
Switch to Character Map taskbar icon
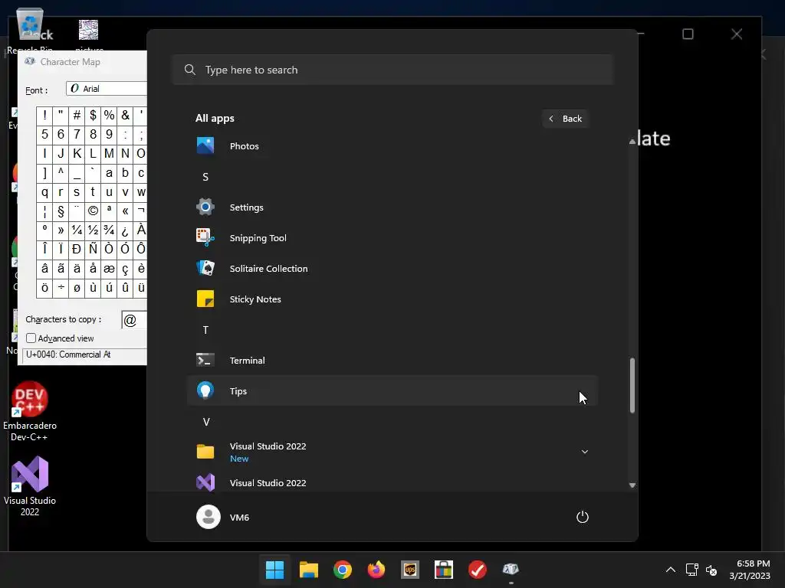511,570
